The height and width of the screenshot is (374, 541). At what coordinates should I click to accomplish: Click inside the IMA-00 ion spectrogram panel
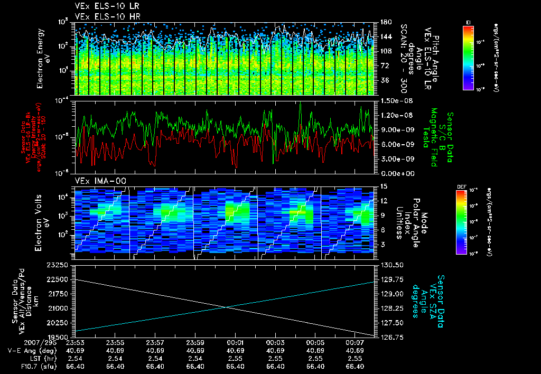[x=224, y=223]
